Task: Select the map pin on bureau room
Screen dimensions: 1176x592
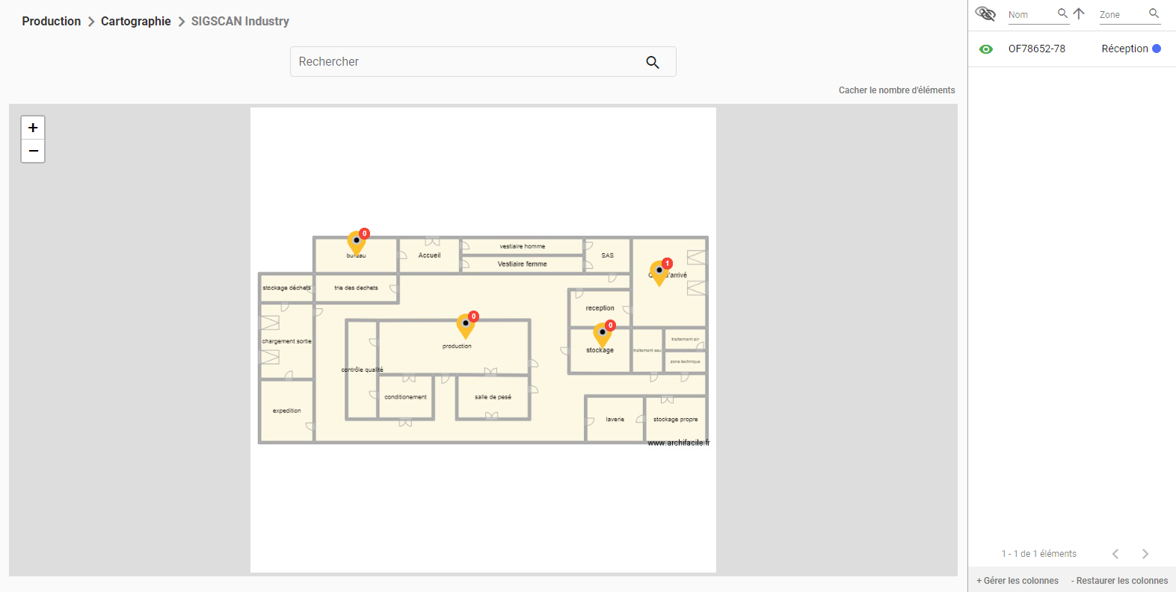Action: [357, 243]
